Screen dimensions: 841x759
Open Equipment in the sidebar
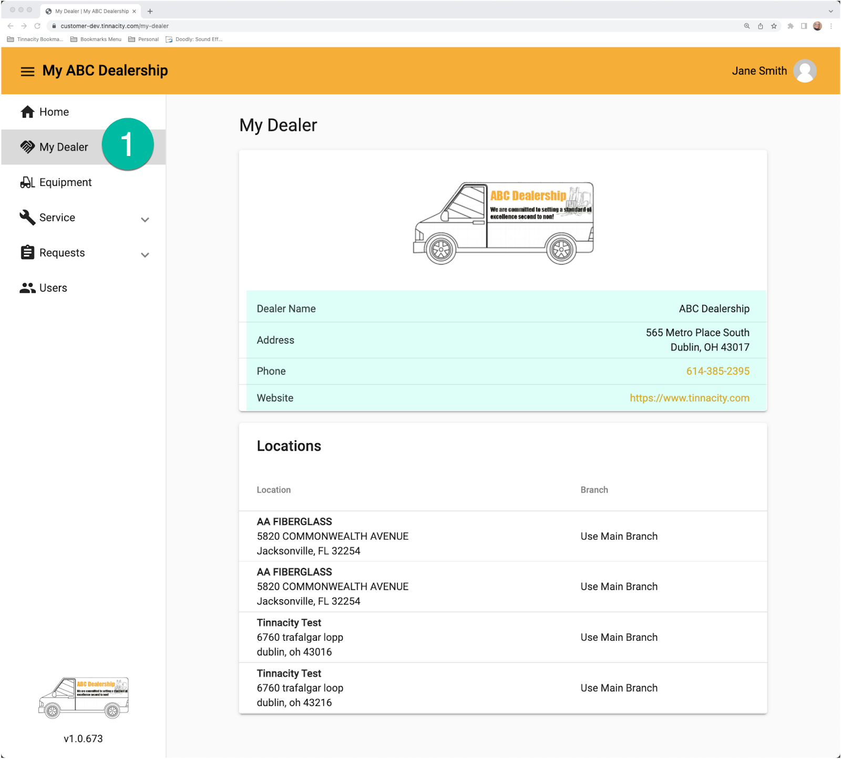pos(83,182)
